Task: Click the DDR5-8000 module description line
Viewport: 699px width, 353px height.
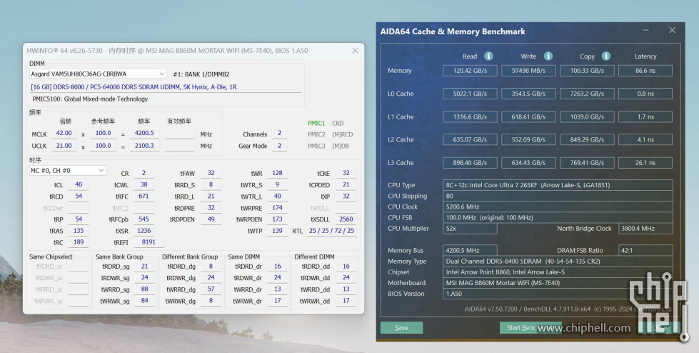Action: [165, 87]
